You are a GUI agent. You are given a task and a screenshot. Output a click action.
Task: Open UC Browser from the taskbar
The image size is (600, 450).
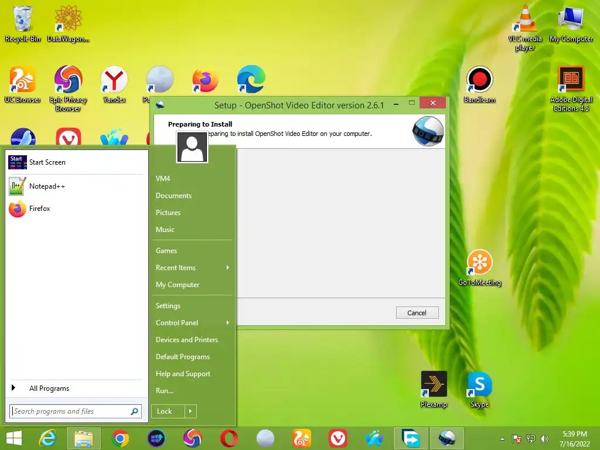(x=302, y=438)
